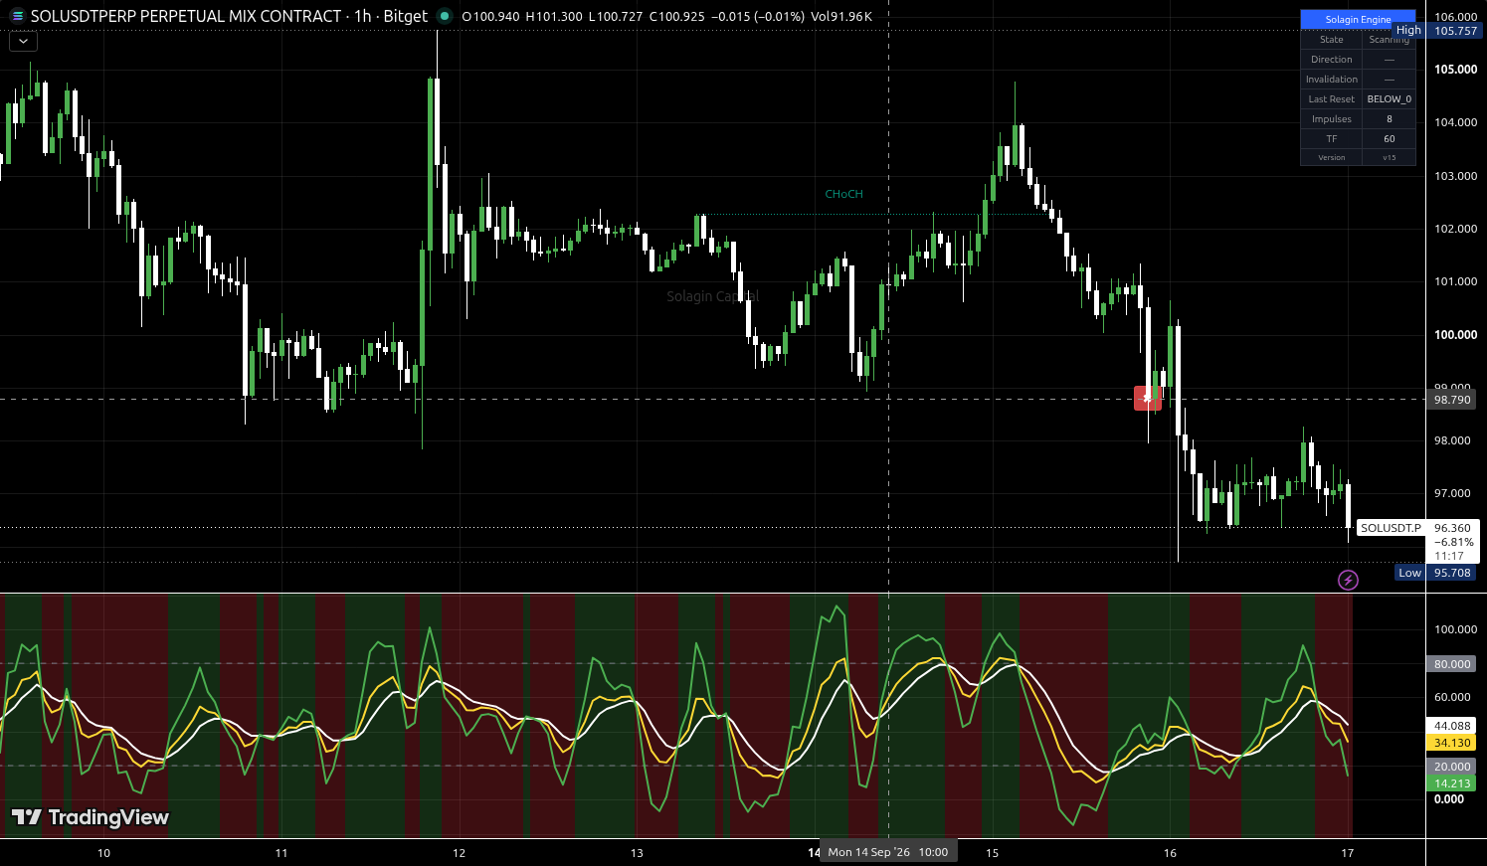
Task: Click the v15 version value
Action: click(x=1390, y=157)
